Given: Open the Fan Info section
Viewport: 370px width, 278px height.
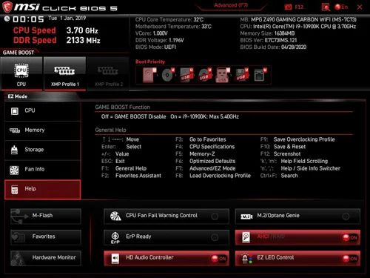Looking at the screenshot, I should click(x=42, y=170).
